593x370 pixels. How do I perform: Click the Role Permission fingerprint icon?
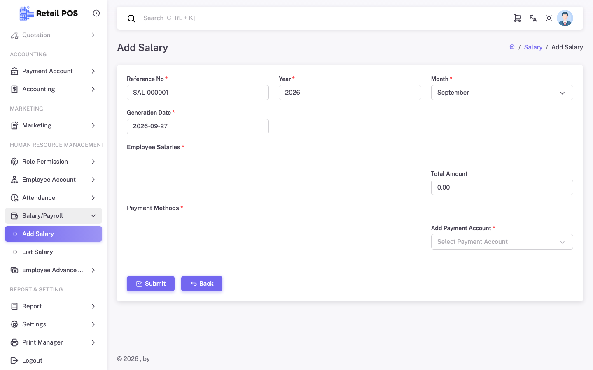tap(14, 162)
